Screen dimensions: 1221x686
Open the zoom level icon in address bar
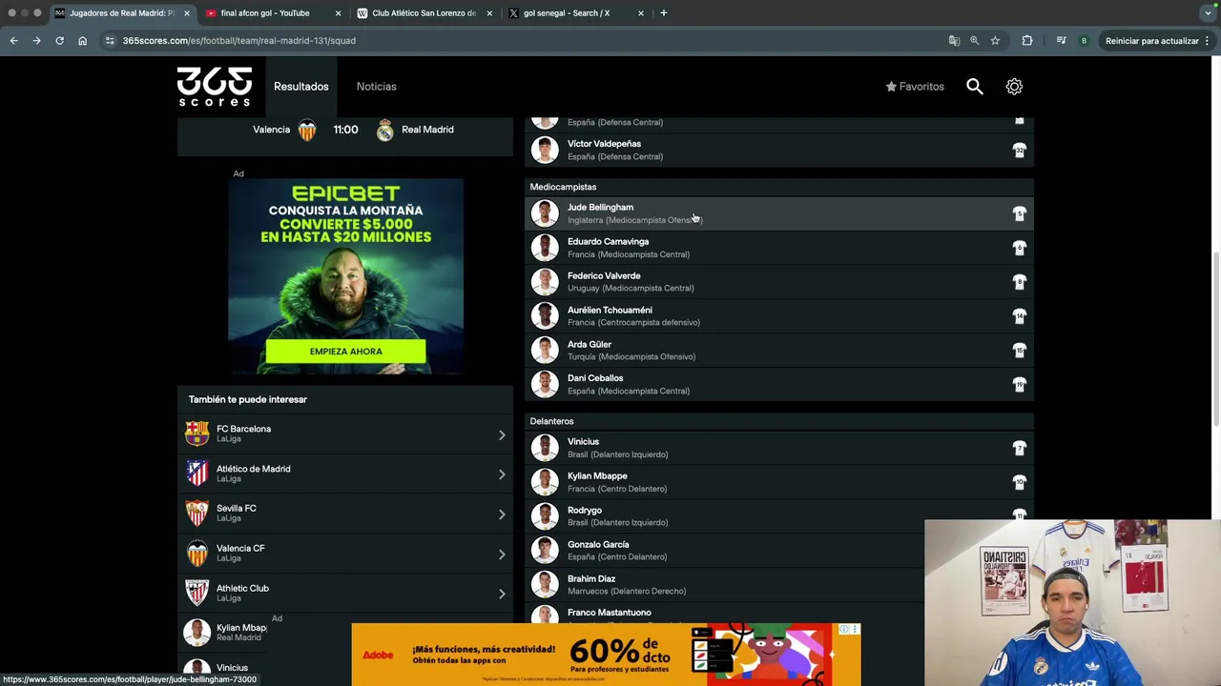(974, 41)
